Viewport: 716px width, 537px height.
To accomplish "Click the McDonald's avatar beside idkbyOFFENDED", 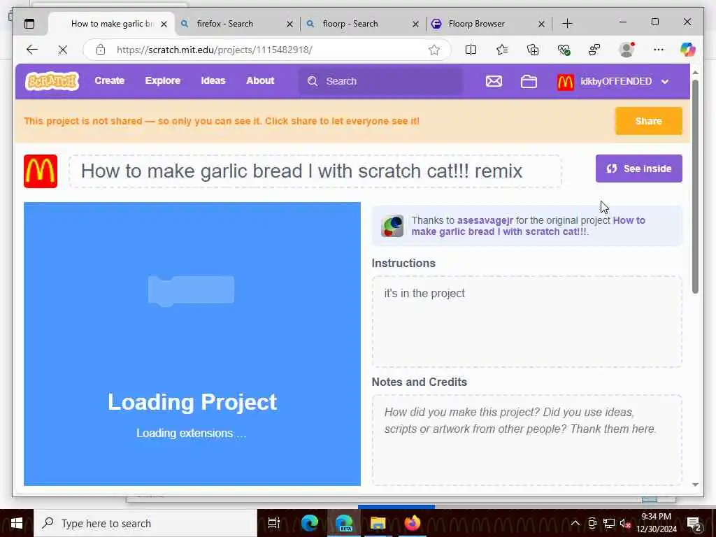I will pos(565,82).
